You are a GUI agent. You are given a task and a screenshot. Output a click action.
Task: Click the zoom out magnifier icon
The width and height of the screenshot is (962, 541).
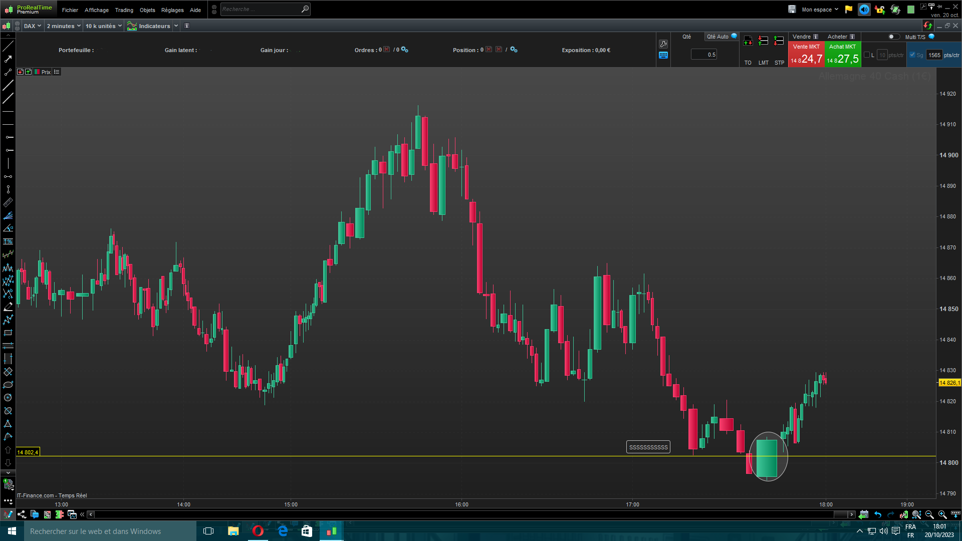coord(929,514)
